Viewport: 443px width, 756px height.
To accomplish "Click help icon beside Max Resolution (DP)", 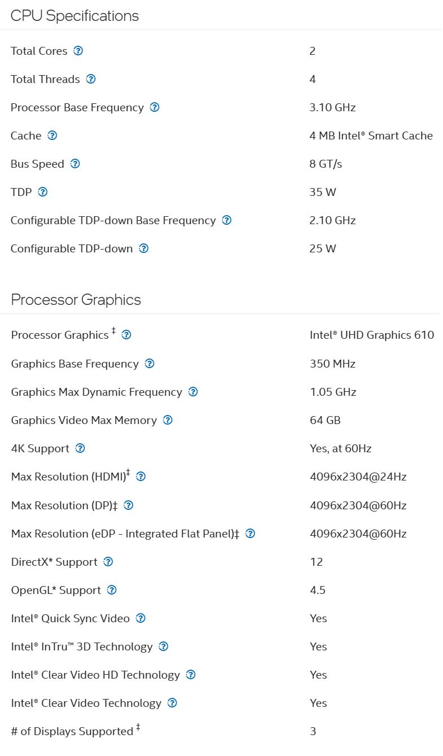I will click(129, 505).
